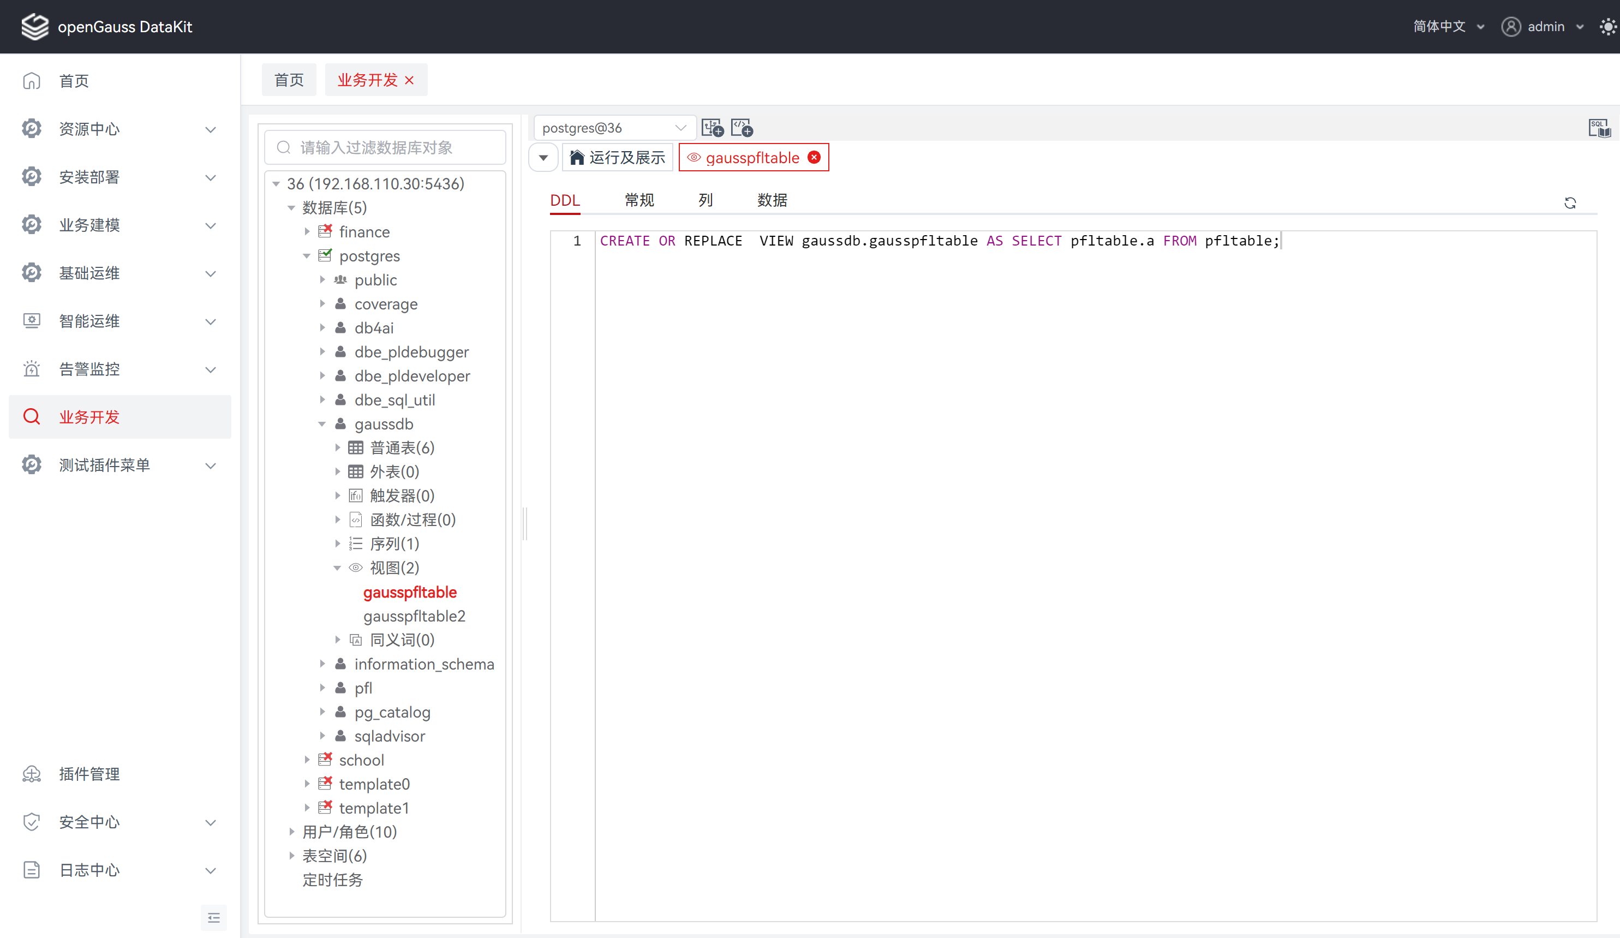Collapse the 数据库(5) tree node
Image resolution: width=1620 pixels, height=938 pixels.
tap(291, 208)
